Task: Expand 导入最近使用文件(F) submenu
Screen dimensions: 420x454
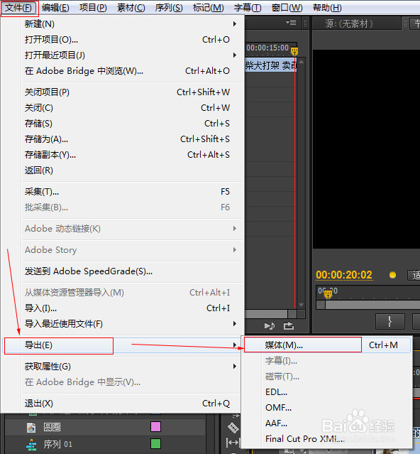Action: click(x=131, y=324)
